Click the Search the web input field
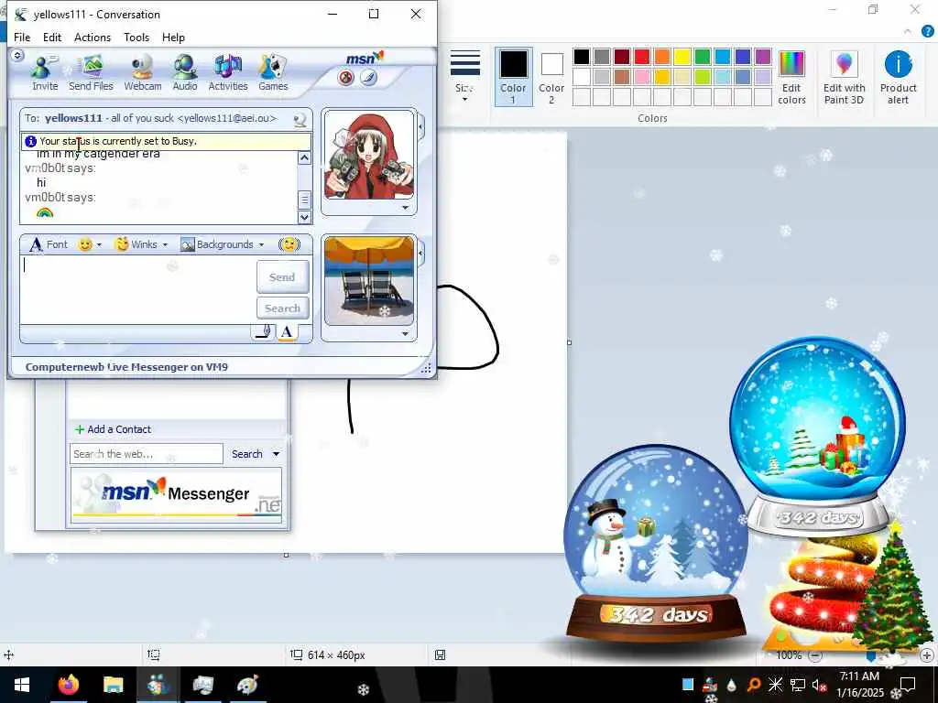 click(146, 454)
